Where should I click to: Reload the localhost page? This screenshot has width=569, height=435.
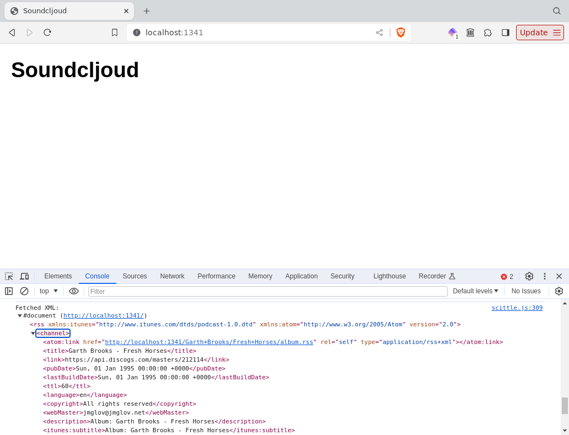pyautogui.click(x=47, y=33)
